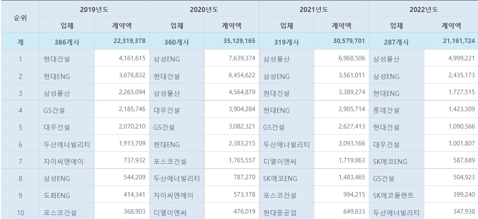The image size is (478, 219).
Task: Select the 476,019 contract amount
Action: click(x=232, y=211)
